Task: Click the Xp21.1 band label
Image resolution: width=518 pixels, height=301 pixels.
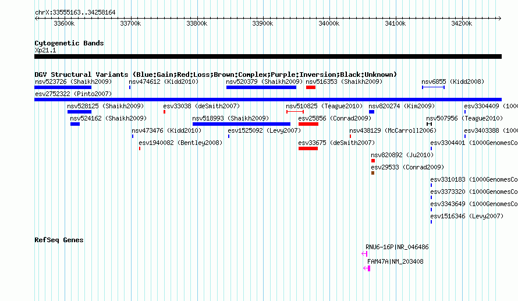Action: pyautogui.click(x=45, y=50)
